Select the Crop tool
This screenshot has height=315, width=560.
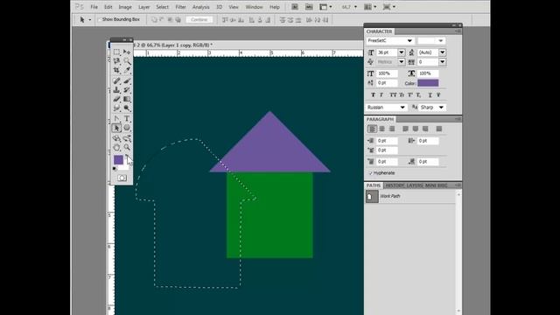click(x=116, y=70)
